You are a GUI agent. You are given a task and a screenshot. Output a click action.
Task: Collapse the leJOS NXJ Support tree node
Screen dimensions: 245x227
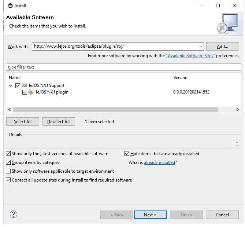pos(11,85)
